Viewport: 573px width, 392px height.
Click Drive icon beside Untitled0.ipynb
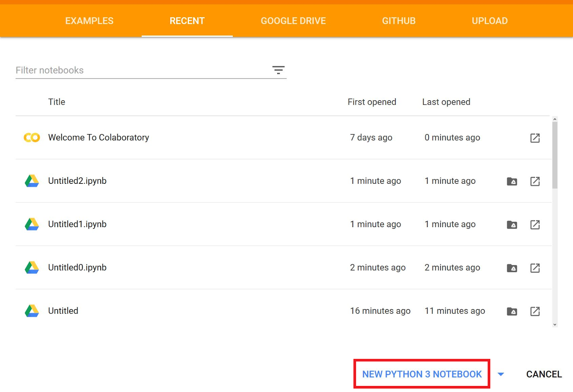click(x=32, y=268)
